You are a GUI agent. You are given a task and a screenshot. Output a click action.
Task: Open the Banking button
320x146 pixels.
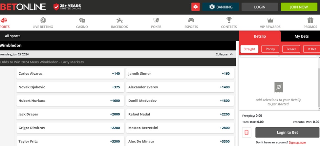[221, 7]
